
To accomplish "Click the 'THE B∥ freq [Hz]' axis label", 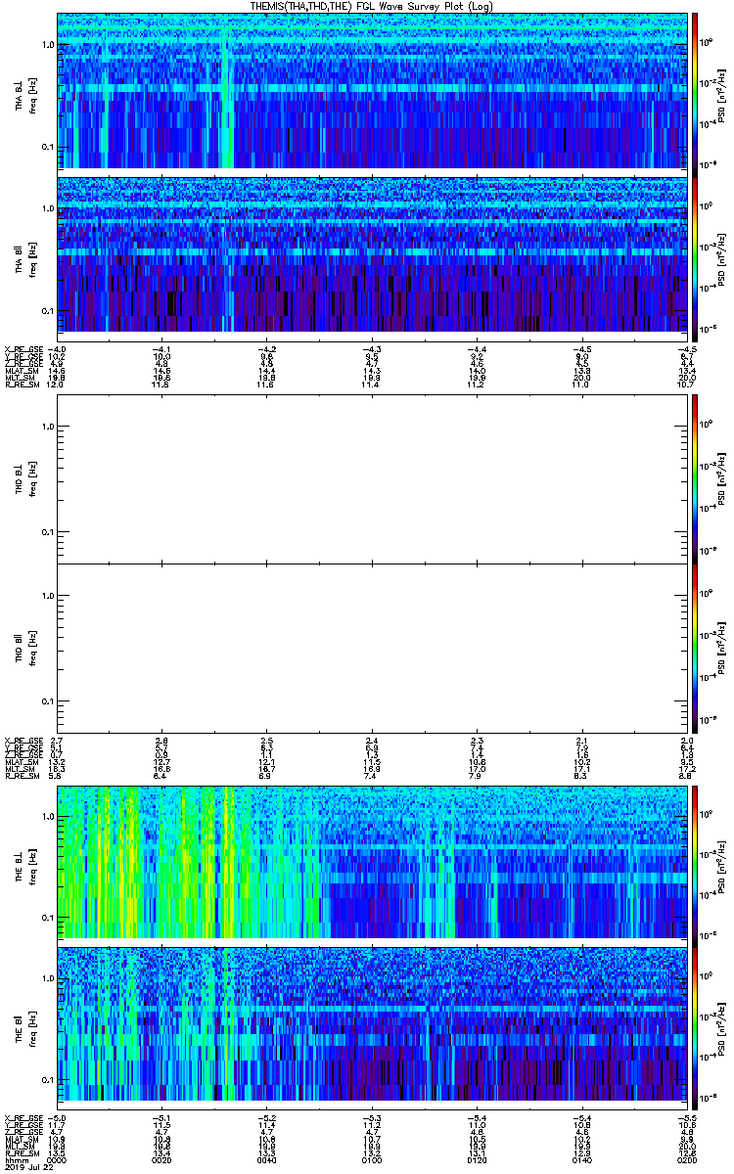I will click(24, 1026).
